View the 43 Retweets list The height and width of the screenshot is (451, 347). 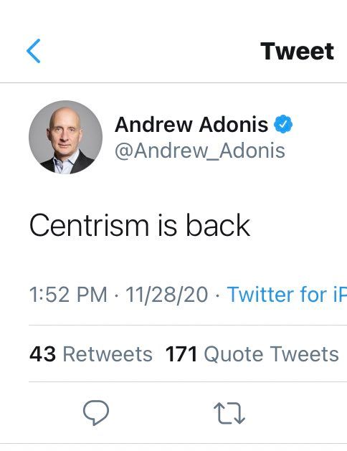[91, 353]
